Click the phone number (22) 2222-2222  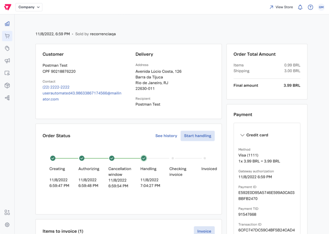56,87
